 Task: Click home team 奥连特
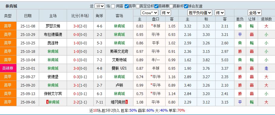pyautogui.click(x=53, y=43)
